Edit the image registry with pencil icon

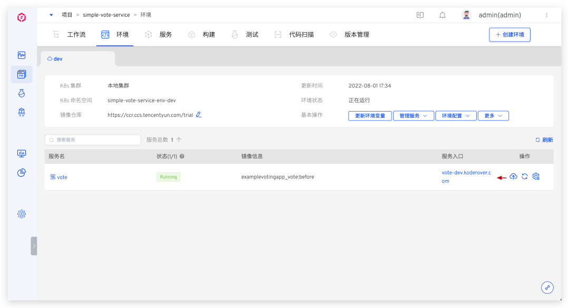(x=199, y=115)
